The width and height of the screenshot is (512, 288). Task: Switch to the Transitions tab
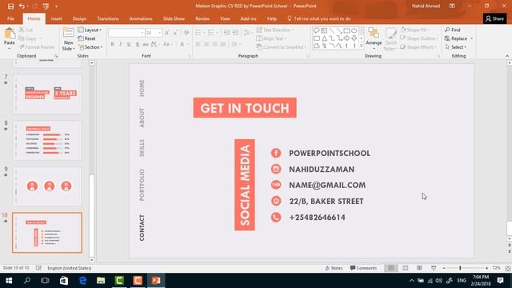[108, 18]
